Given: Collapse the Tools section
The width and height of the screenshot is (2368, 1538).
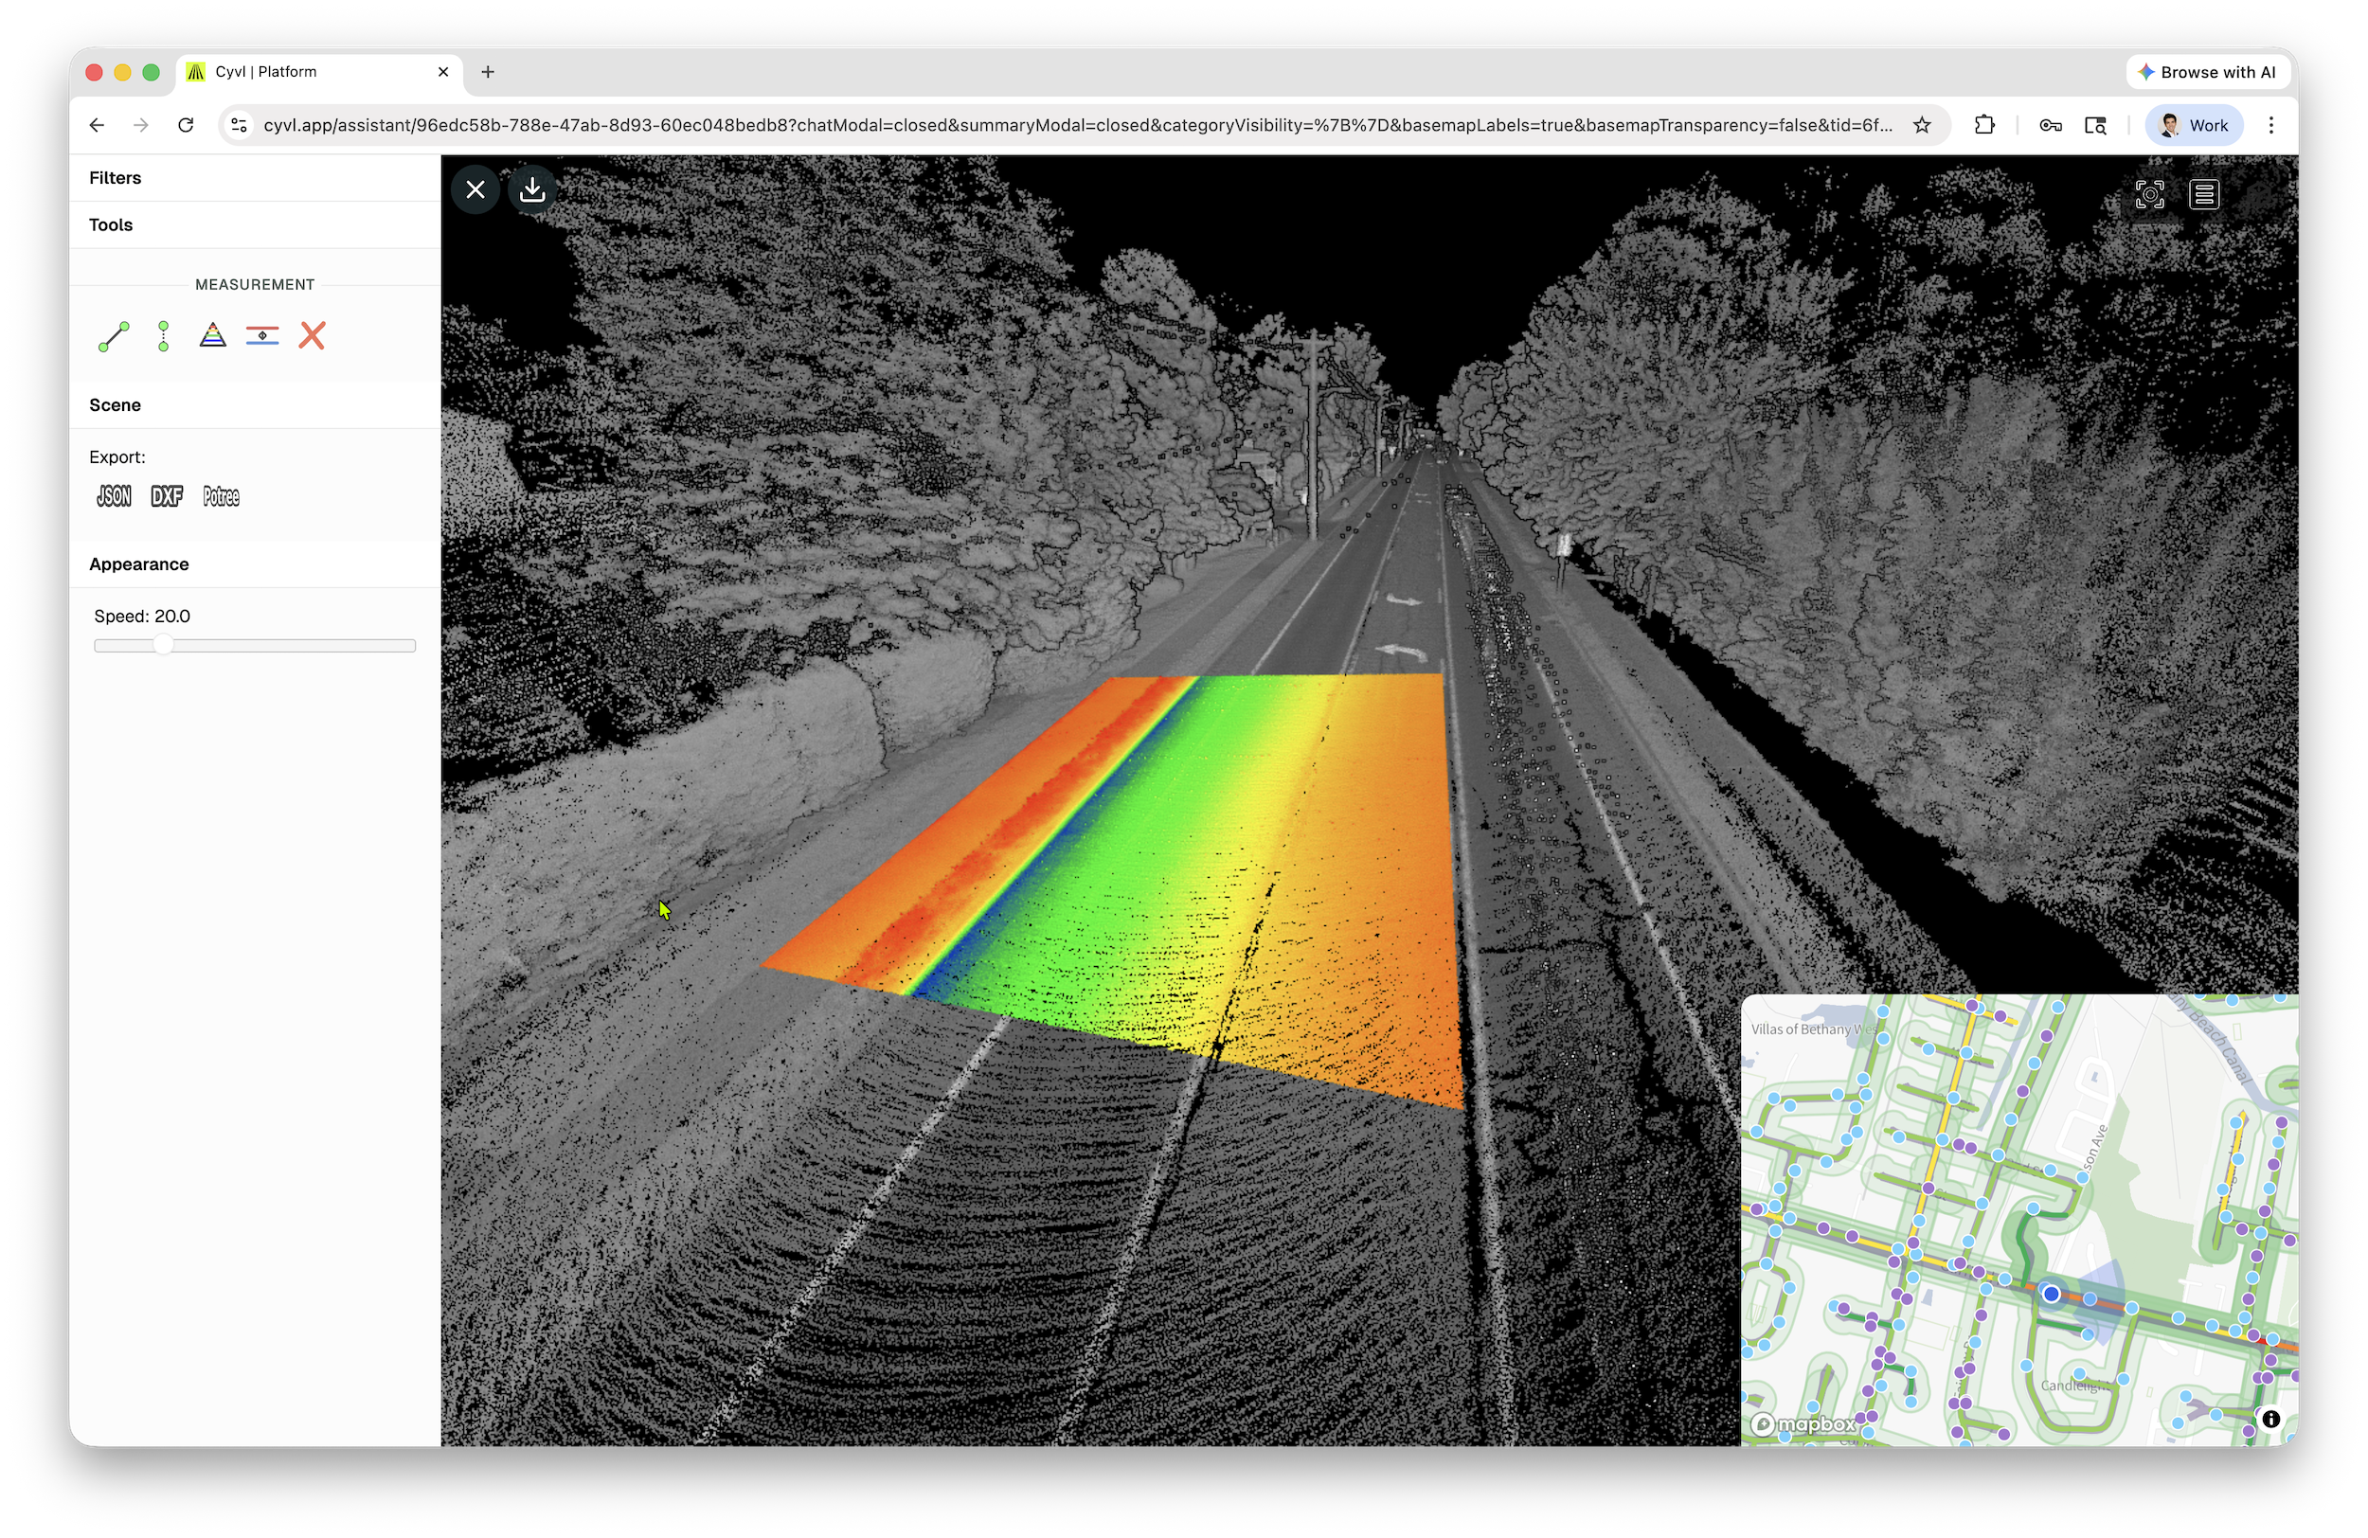Looking at the screenshot, I should click(x=111, y=224).
